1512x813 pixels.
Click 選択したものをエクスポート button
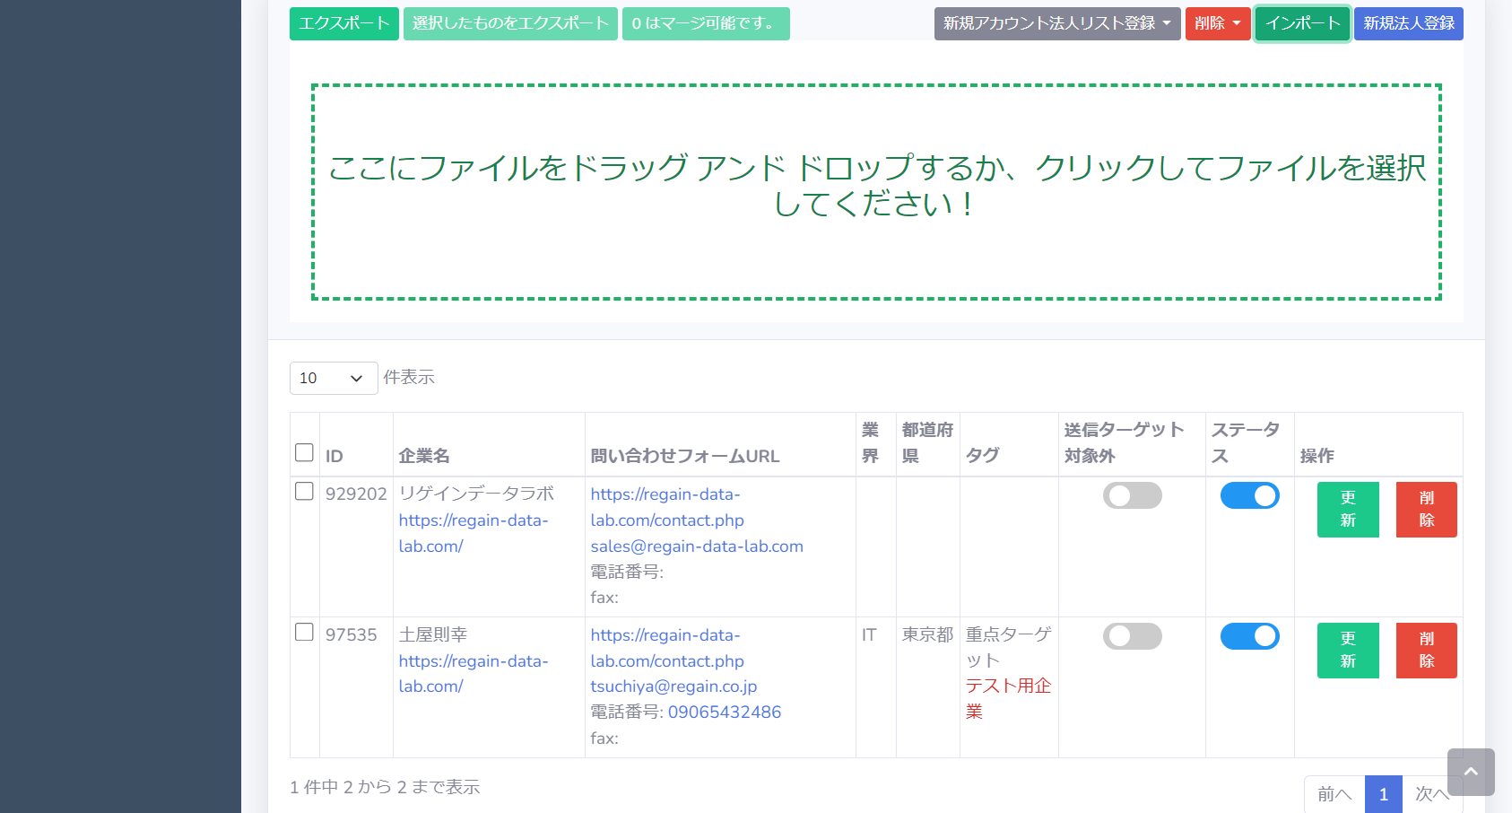coord(510,23)
